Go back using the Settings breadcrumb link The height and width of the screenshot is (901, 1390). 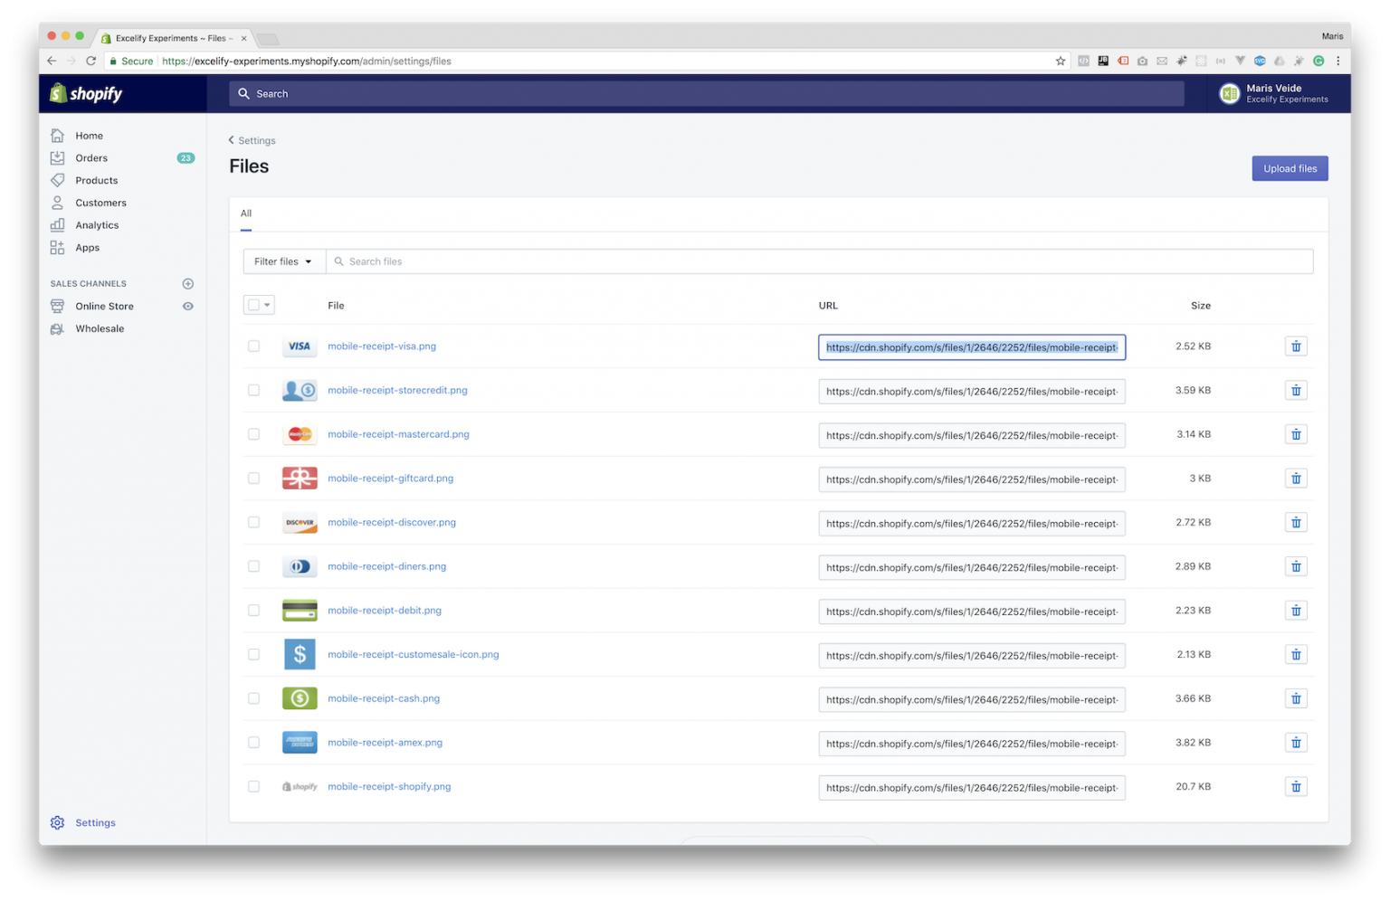pyautogui.click(x=256, y=140)
